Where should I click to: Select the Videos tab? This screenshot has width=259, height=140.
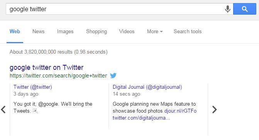(x=127, y=31)
